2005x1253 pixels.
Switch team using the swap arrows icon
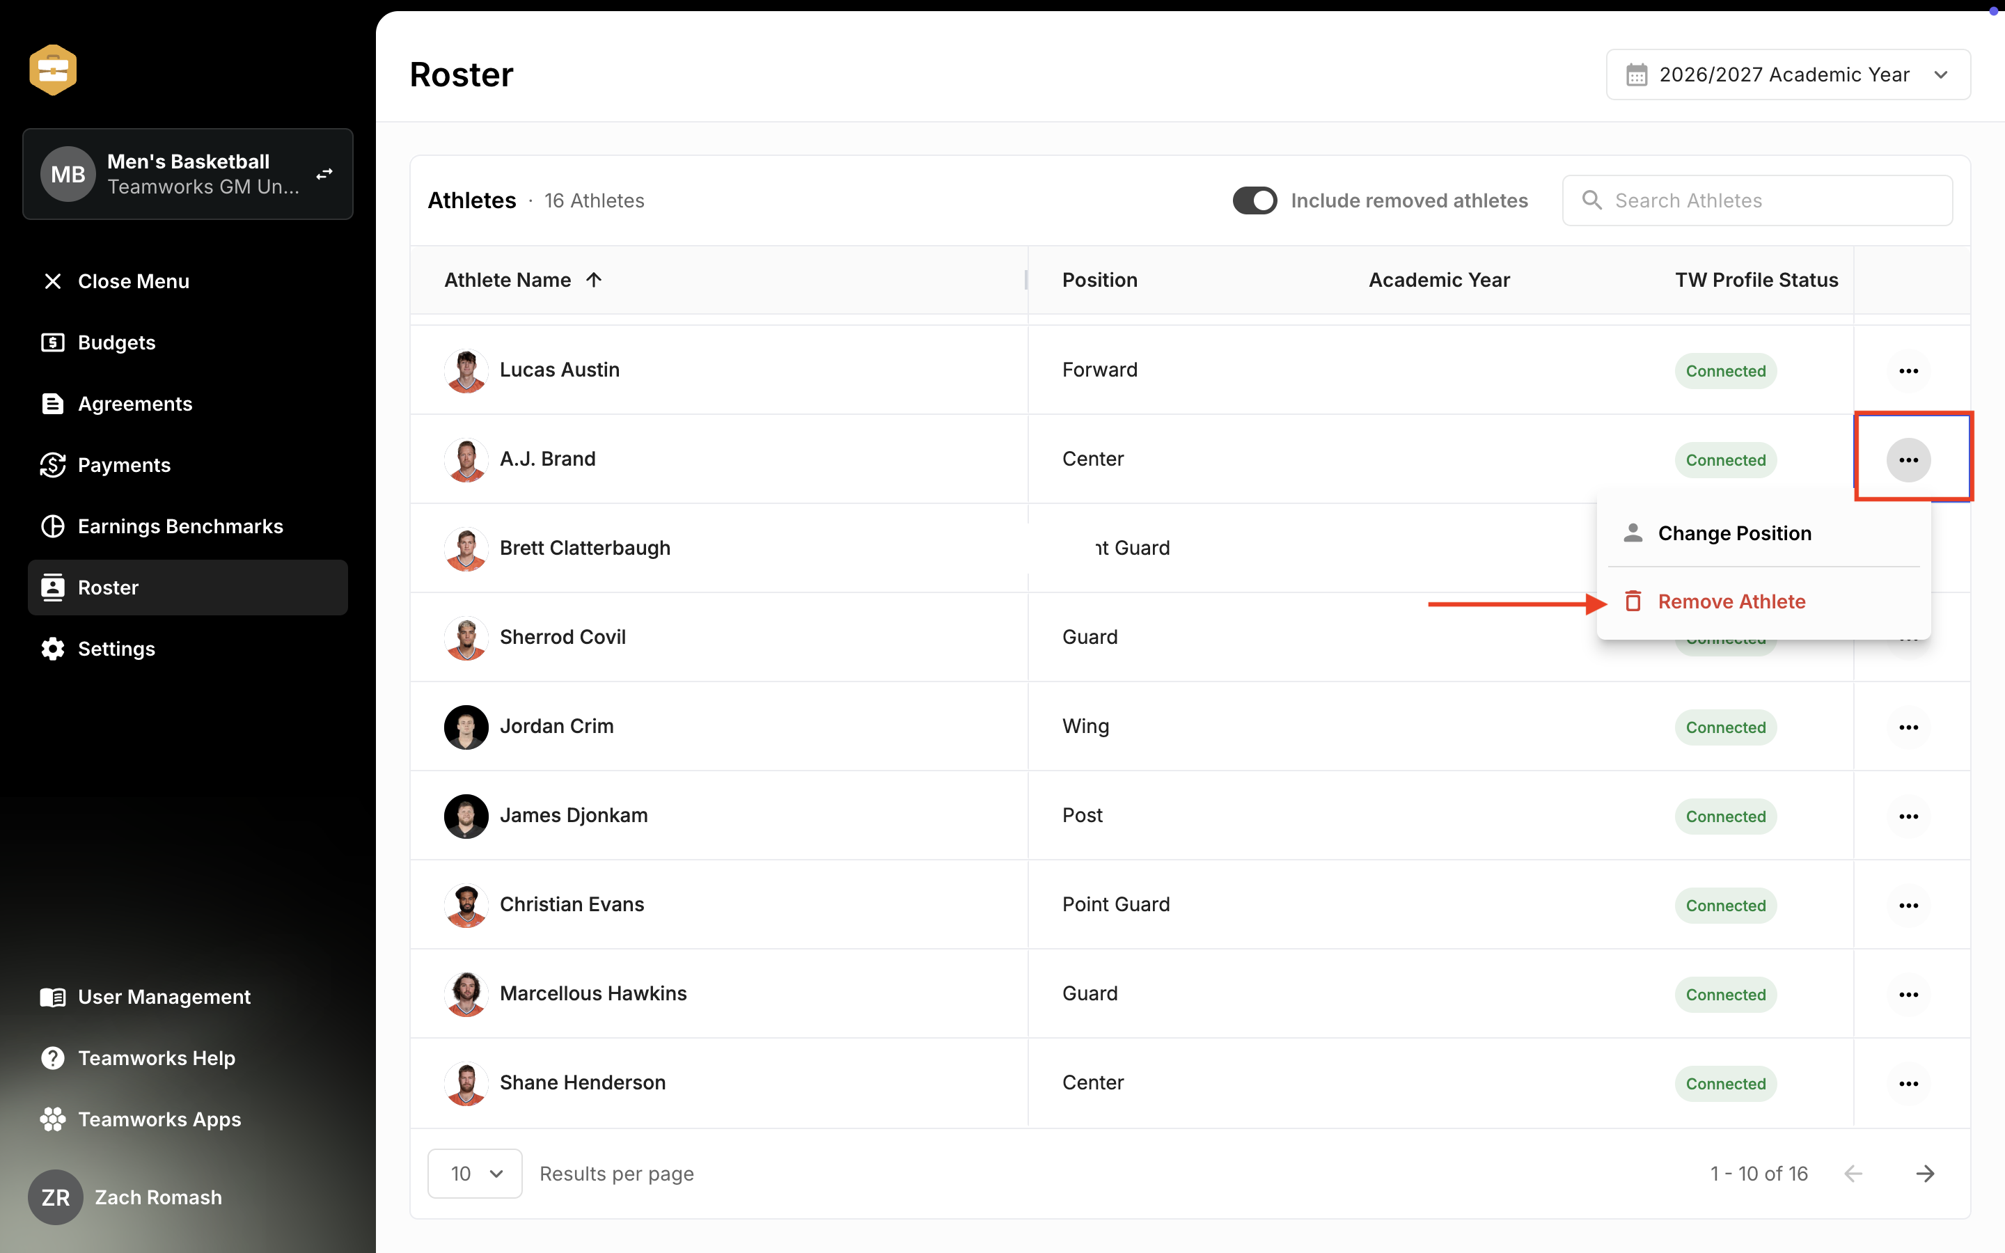[x=325, y=174]
